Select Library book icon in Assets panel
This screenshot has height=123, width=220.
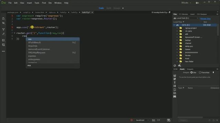click(175, 96)
